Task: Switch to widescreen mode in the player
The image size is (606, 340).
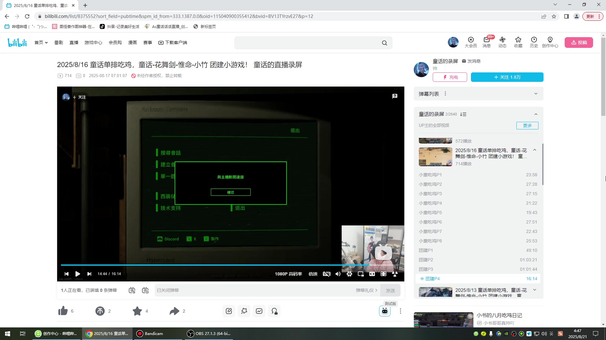Action: tap(372, 274)
